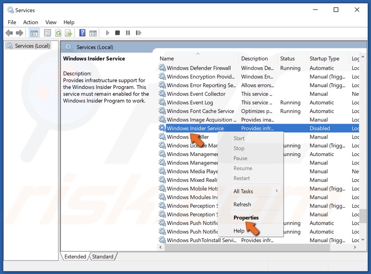Screen dimensions: 371x274
Task: Click gear icon of Windows Image Acquisition row
Action: click(162, 119)
